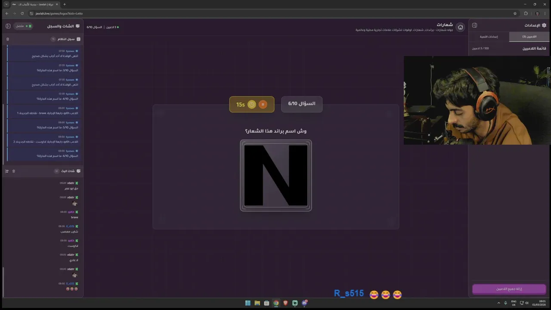Open the ENG UK language switcher
Image resolution: width=551 pixels, height=310 pixels.
click(514, 303)
